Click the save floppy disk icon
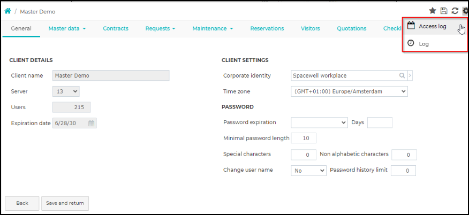The image size is (469, 215). pyautogui.click(x=444, y=11)
